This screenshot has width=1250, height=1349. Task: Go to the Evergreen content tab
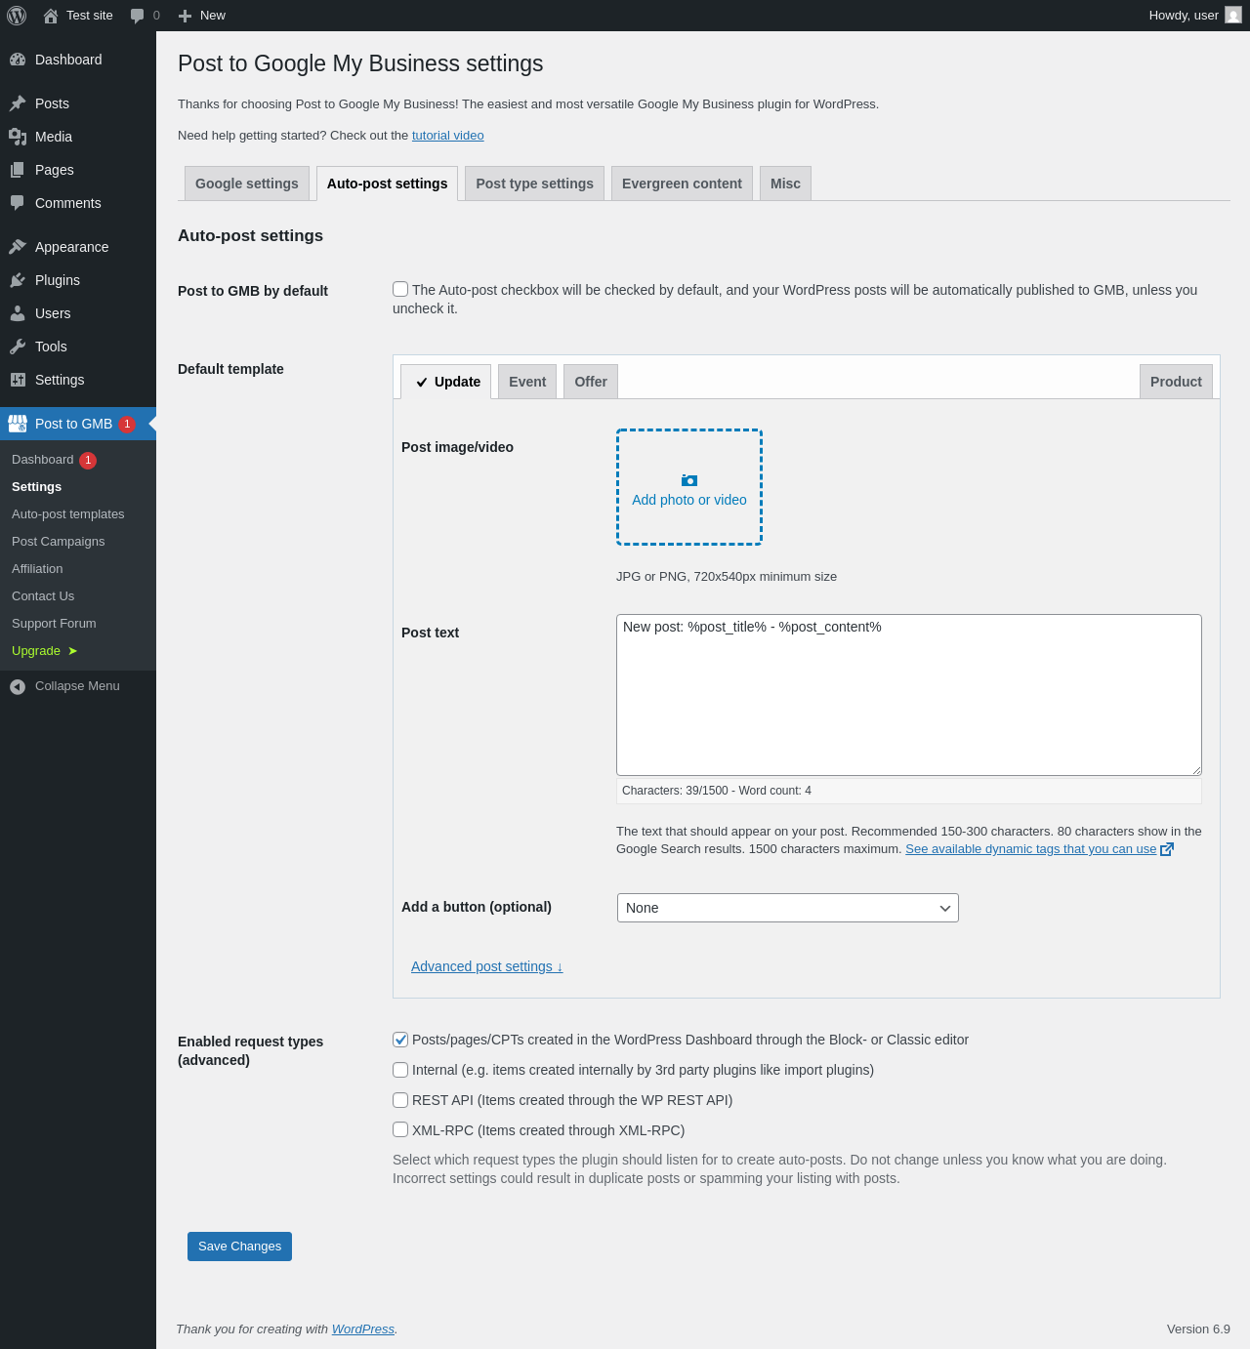[682, 184]
